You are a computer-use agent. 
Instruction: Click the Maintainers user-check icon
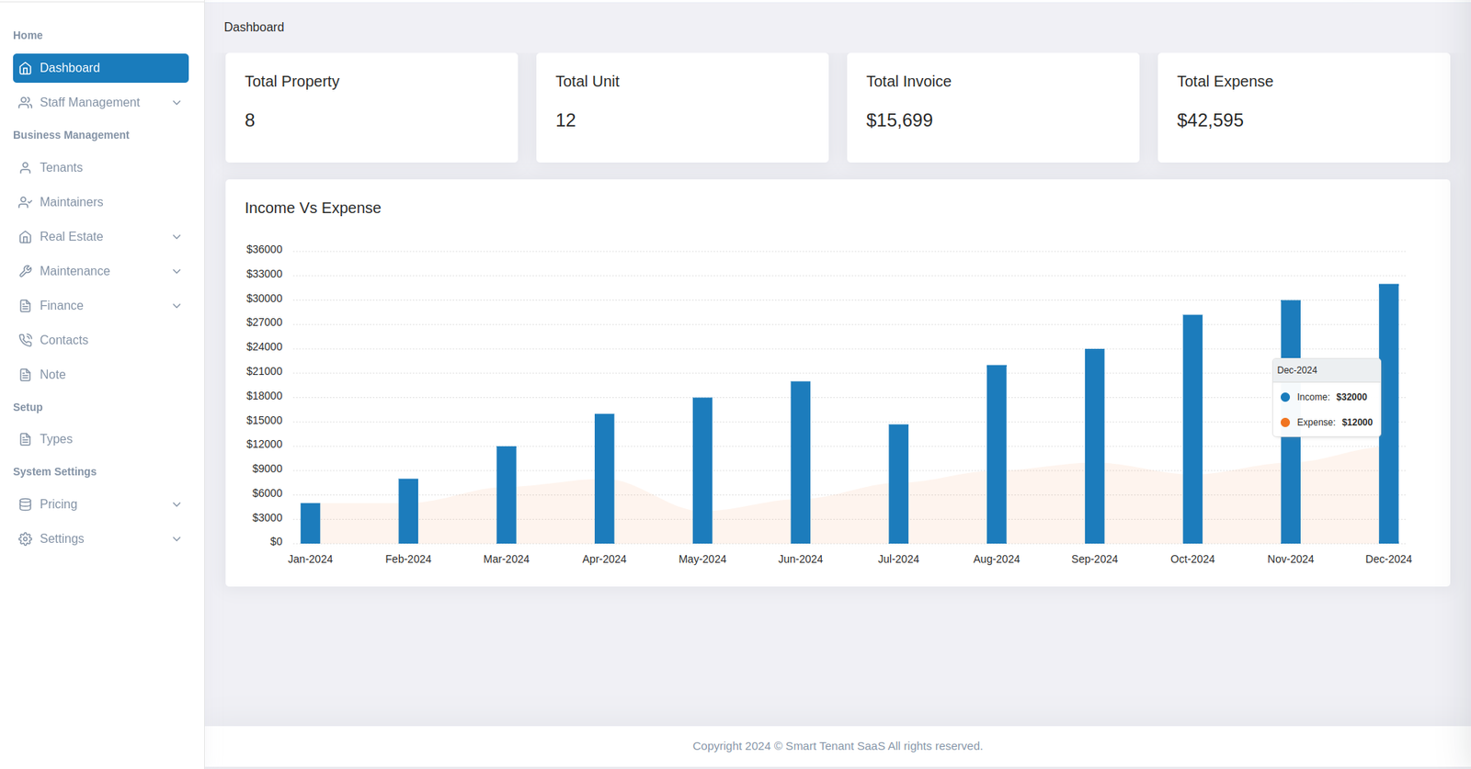(x=26, y=202)
